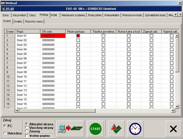
Task: Switch to the Komunikator tab
Action: [112, 15]
